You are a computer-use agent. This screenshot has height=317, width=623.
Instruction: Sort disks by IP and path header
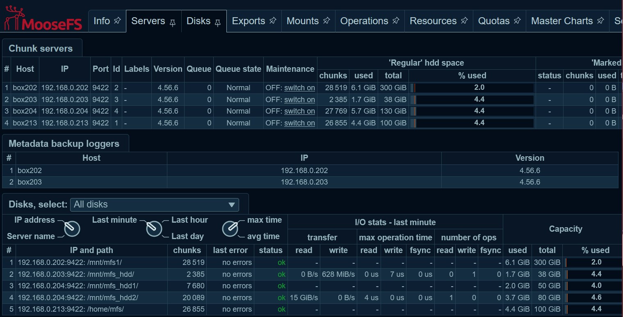coord(91,250)
